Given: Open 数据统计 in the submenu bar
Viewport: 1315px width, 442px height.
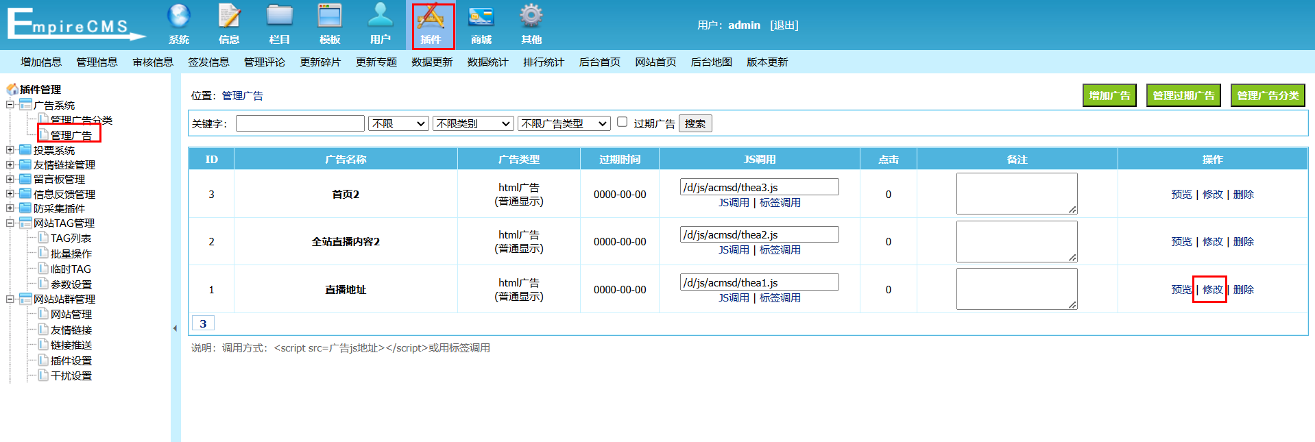Looking at the screenshot, I should pyautogui.click(x=488, y=62).
